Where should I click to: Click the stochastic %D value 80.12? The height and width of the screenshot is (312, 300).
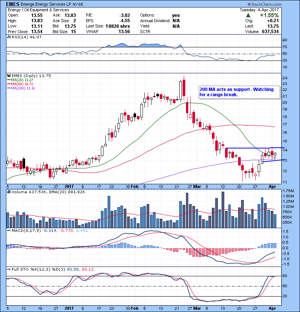pos(87,270)
